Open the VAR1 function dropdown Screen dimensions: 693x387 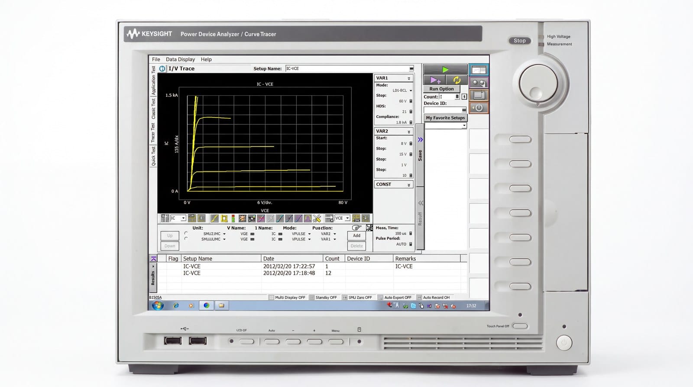coord(334,239)
